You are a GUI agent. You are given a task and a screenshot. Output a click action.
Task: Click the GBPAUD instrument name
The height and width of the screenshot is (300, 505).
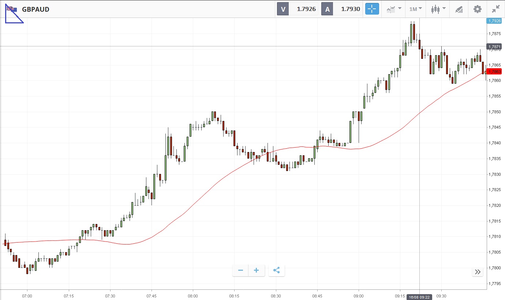click(35, 10)
